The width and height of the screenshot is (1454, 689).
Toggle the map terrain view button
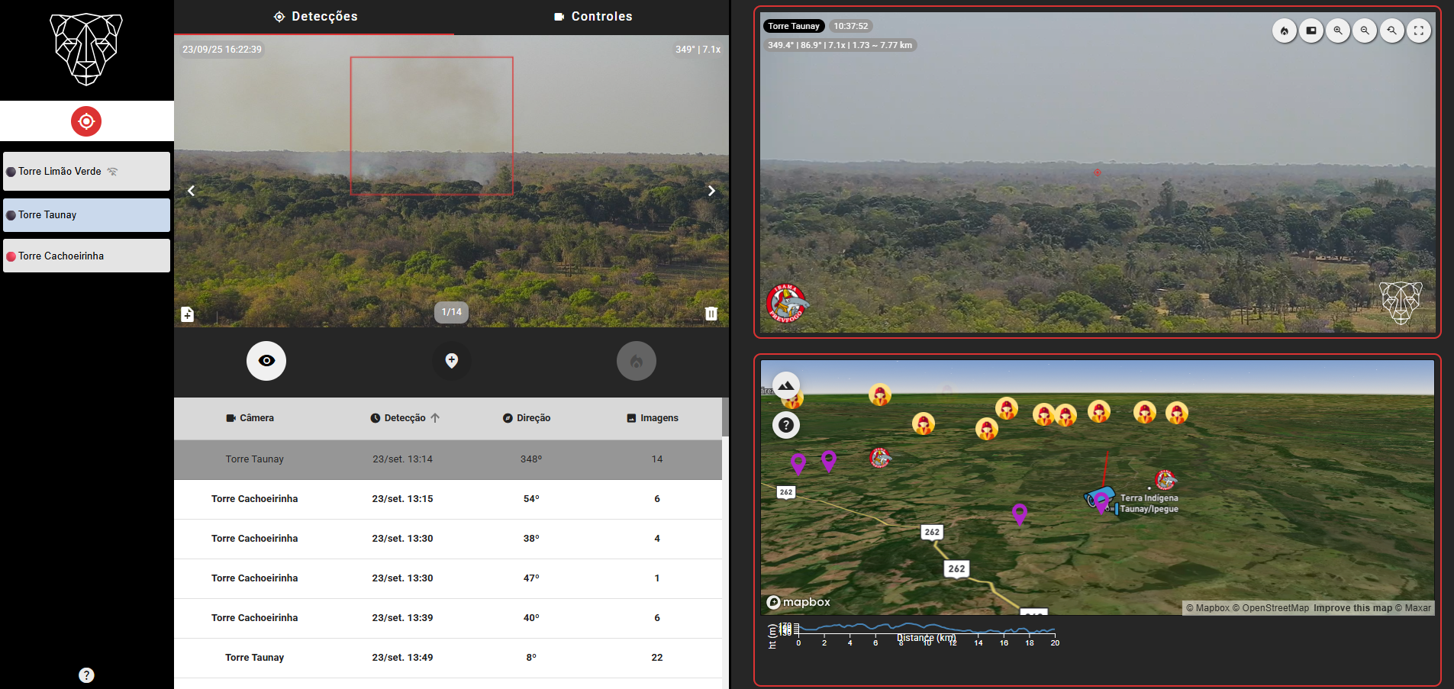785,385
